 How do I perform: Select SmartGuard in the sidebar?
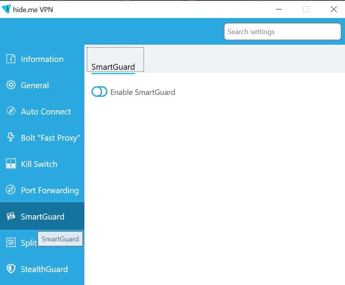coord(42,216)
